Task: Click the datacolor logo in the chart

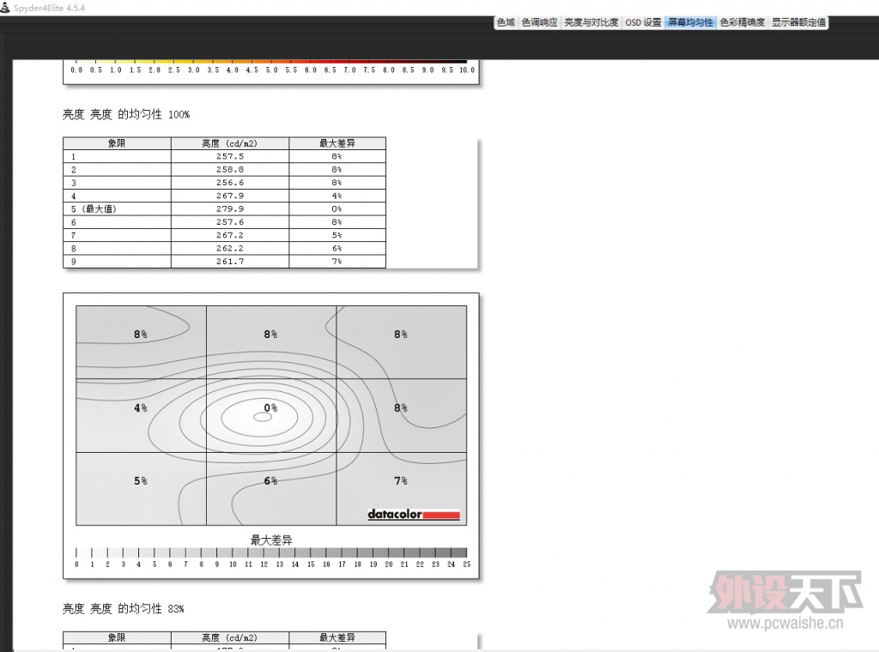Action: 414,514
